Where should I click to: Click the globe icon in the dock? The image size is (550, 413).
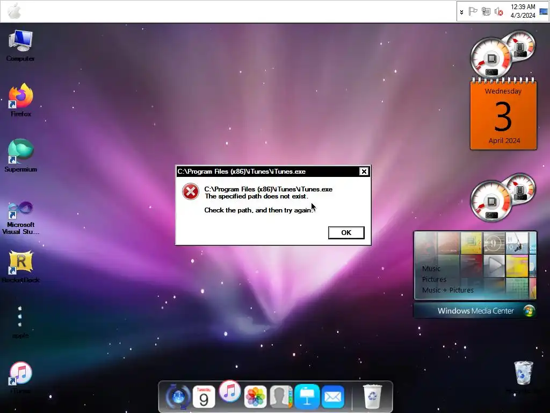coord(178,396)
